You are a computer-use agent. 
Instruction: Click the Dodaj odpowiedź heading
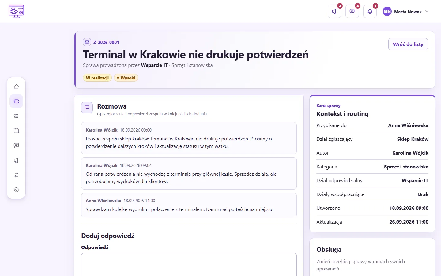[x=108, y=236]
